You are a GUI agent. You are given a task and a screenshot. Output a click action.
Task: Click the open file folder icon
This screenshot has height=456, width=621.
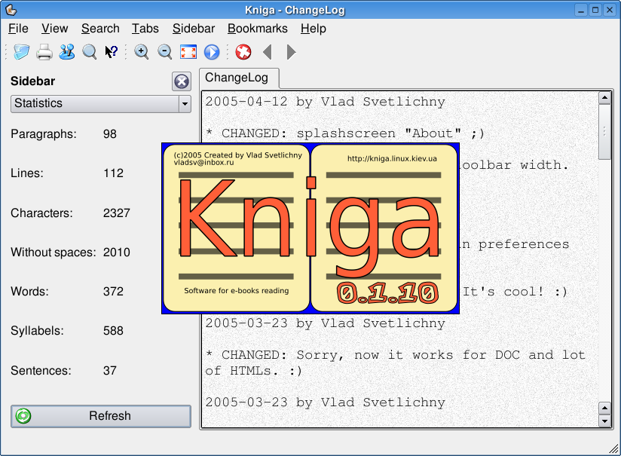pos(21,52)
